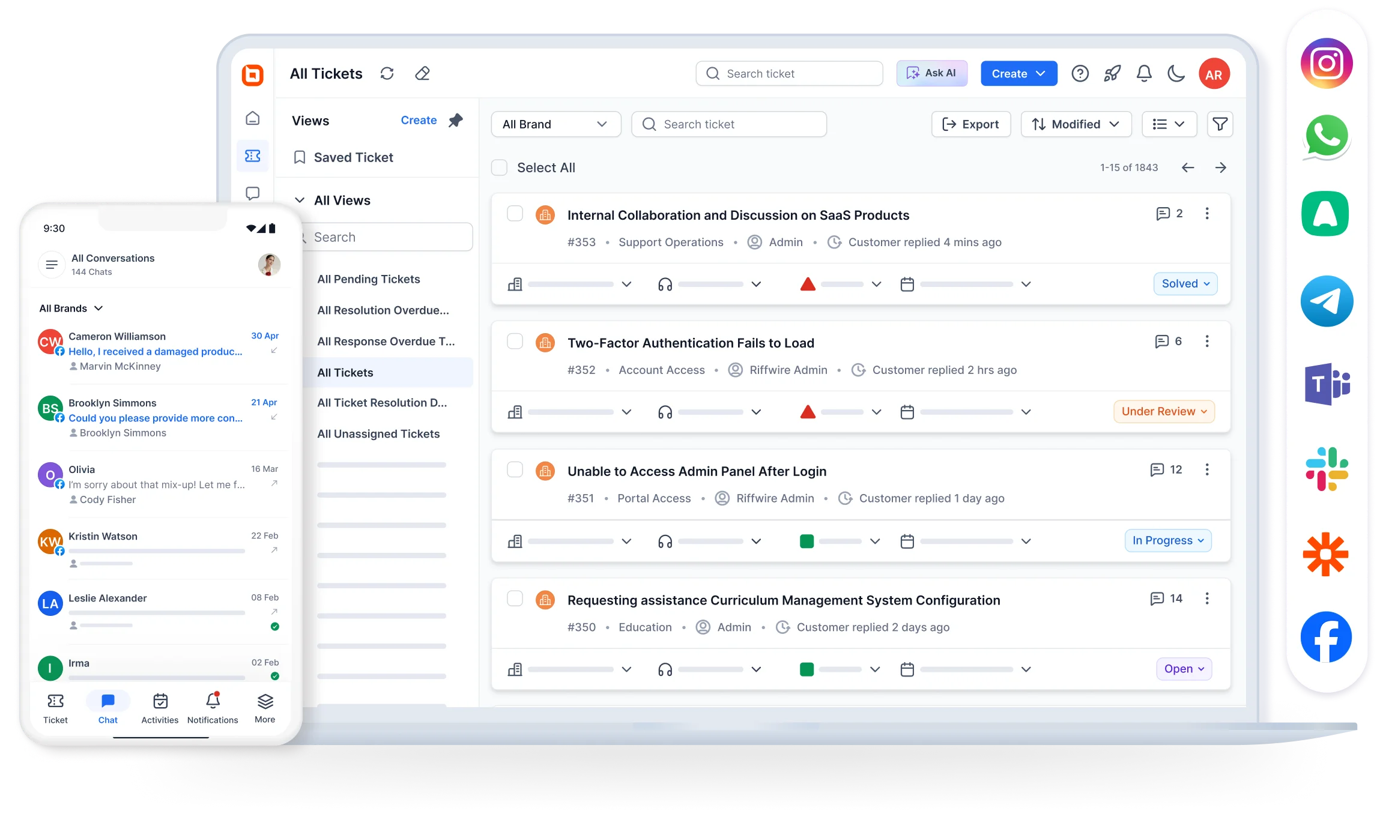
Task: Collapse the All Views section
Action: [300, 200]
